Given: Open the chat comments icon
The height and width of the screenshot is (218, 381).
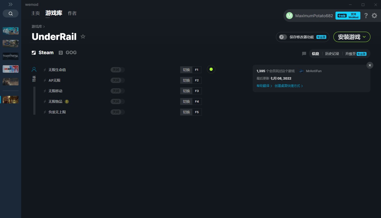Looking at the screenshot, I should (304, 54).
